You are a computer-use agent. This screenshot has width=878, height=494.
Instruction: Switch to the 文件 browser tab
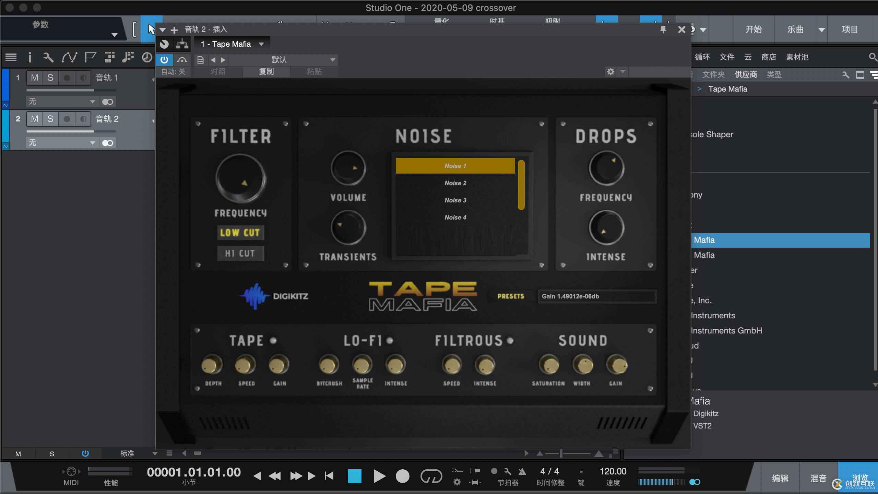coord(726,57)
